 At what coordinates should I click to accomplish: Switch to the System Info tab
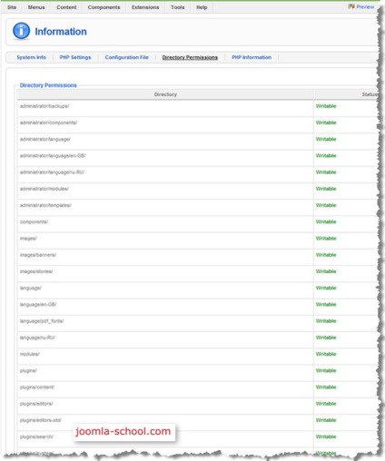coord(32,57)
